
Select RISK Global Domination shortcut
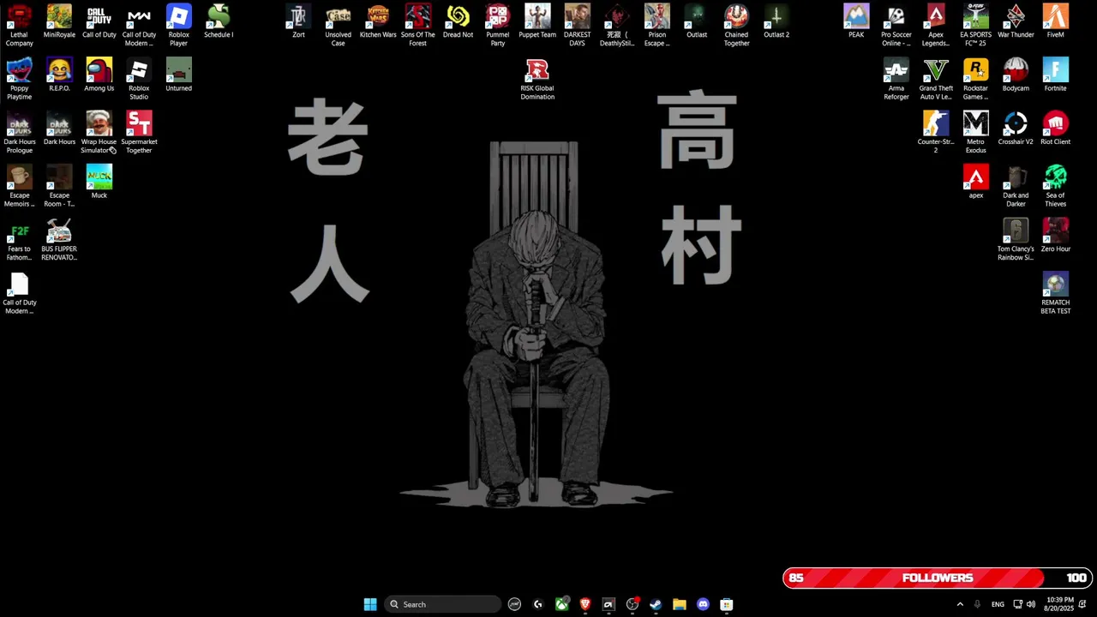pyautogui.click(x=537, y=79)
